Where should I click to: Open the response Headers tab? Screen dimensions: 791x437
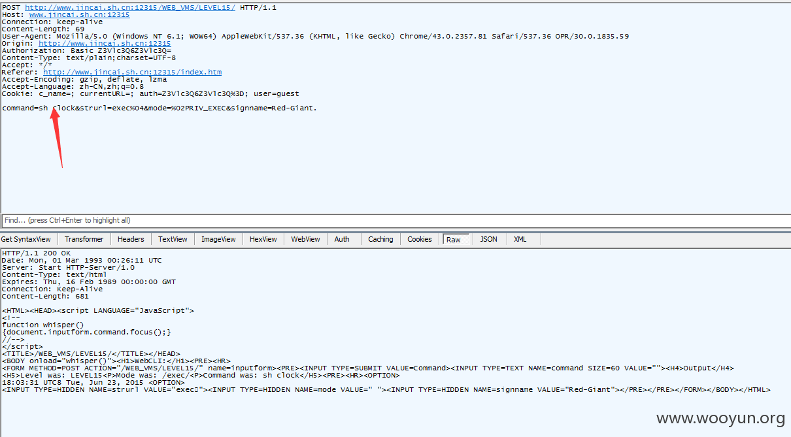click(131, 239)
